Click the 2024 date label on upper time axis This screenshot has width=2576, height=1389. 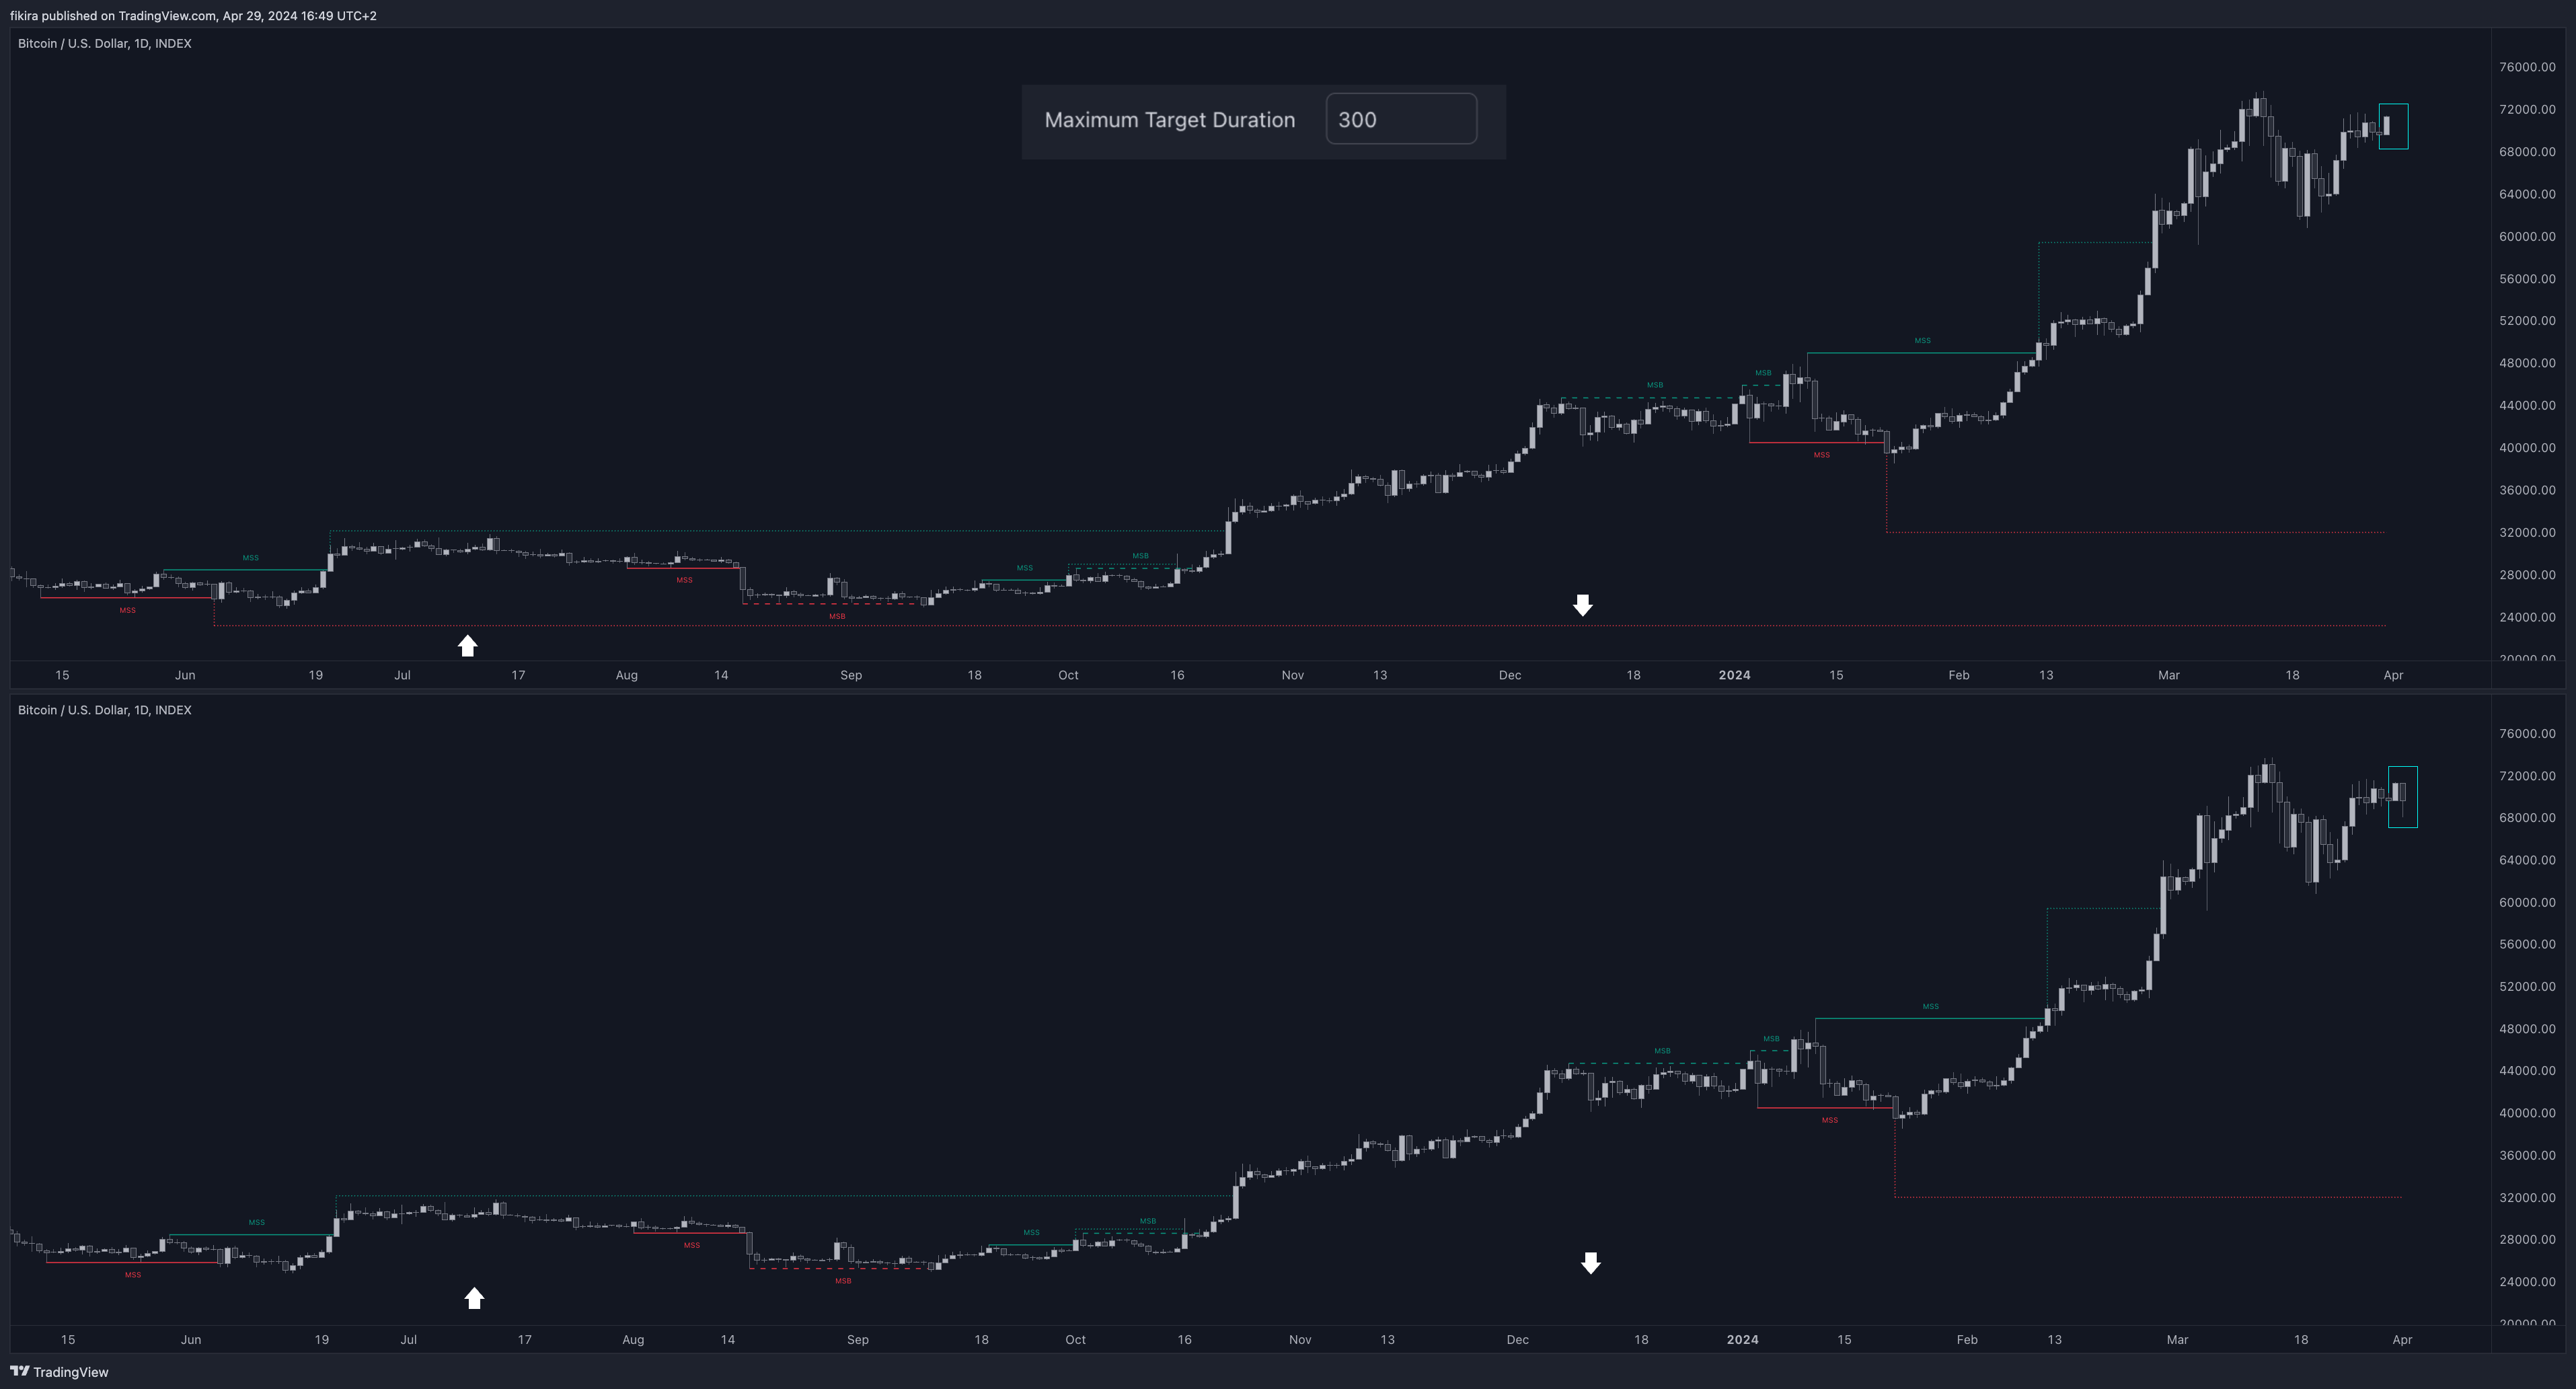click(x=1734, y=675)
